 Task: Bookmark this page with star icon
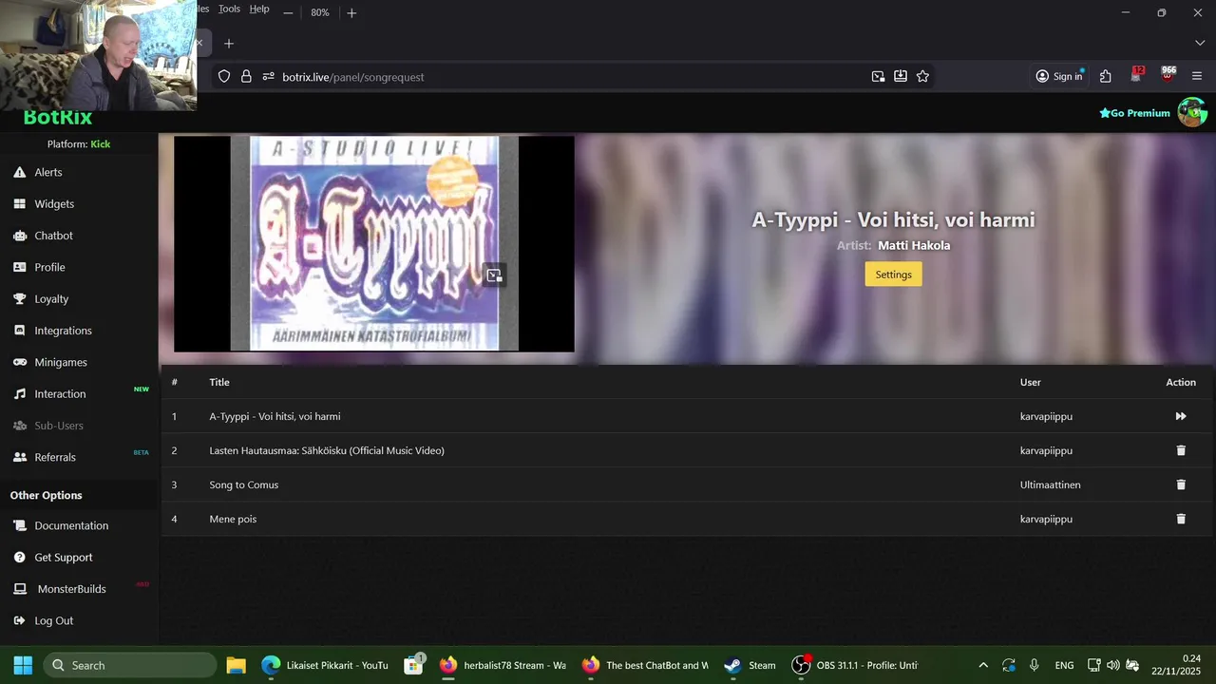point(922,77)
